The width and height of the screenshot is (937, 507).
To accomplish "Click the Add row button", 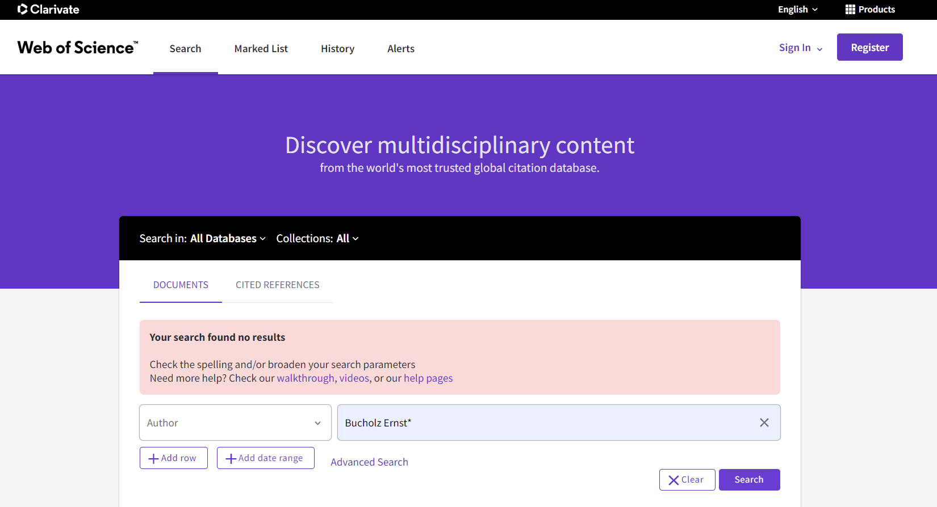I will (x=173, y=458).
